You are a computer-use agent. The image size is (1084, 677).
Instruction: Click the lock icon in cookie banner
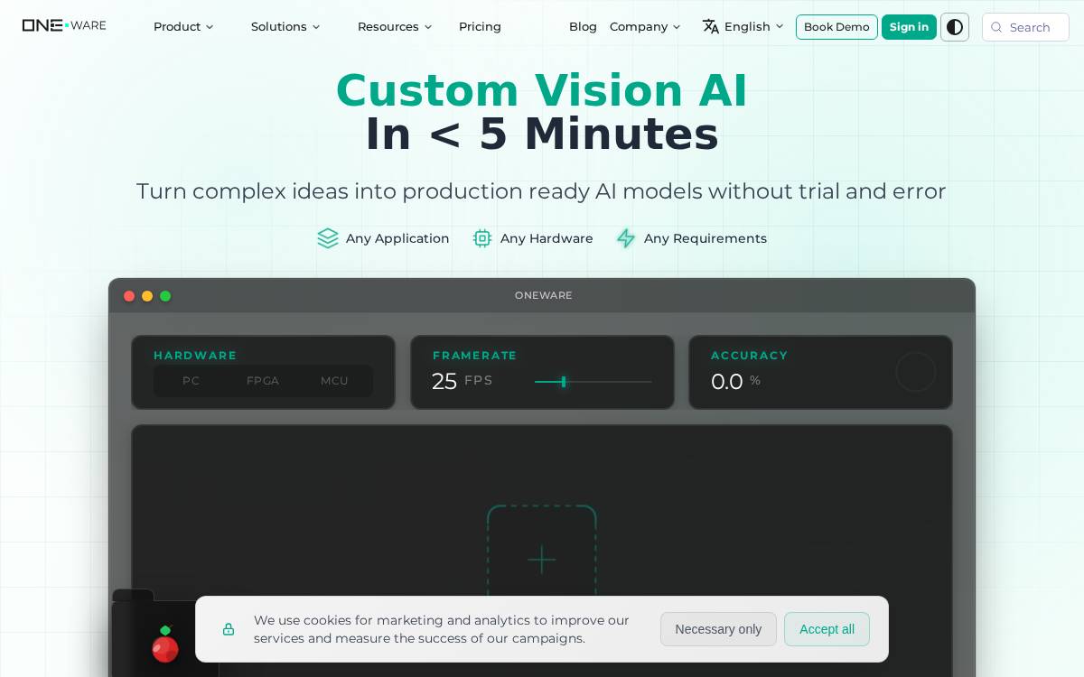pyautogui.click(x=229, y=629)
